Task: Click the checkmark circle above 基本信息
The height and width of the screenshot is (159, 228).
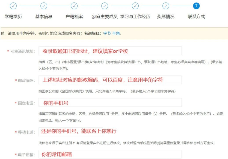Action: 44,6
